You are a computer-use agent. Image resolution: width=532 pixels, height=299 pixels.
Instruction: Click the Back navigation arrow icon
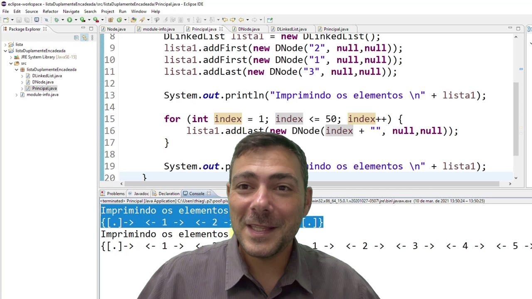tap(241, 20)
